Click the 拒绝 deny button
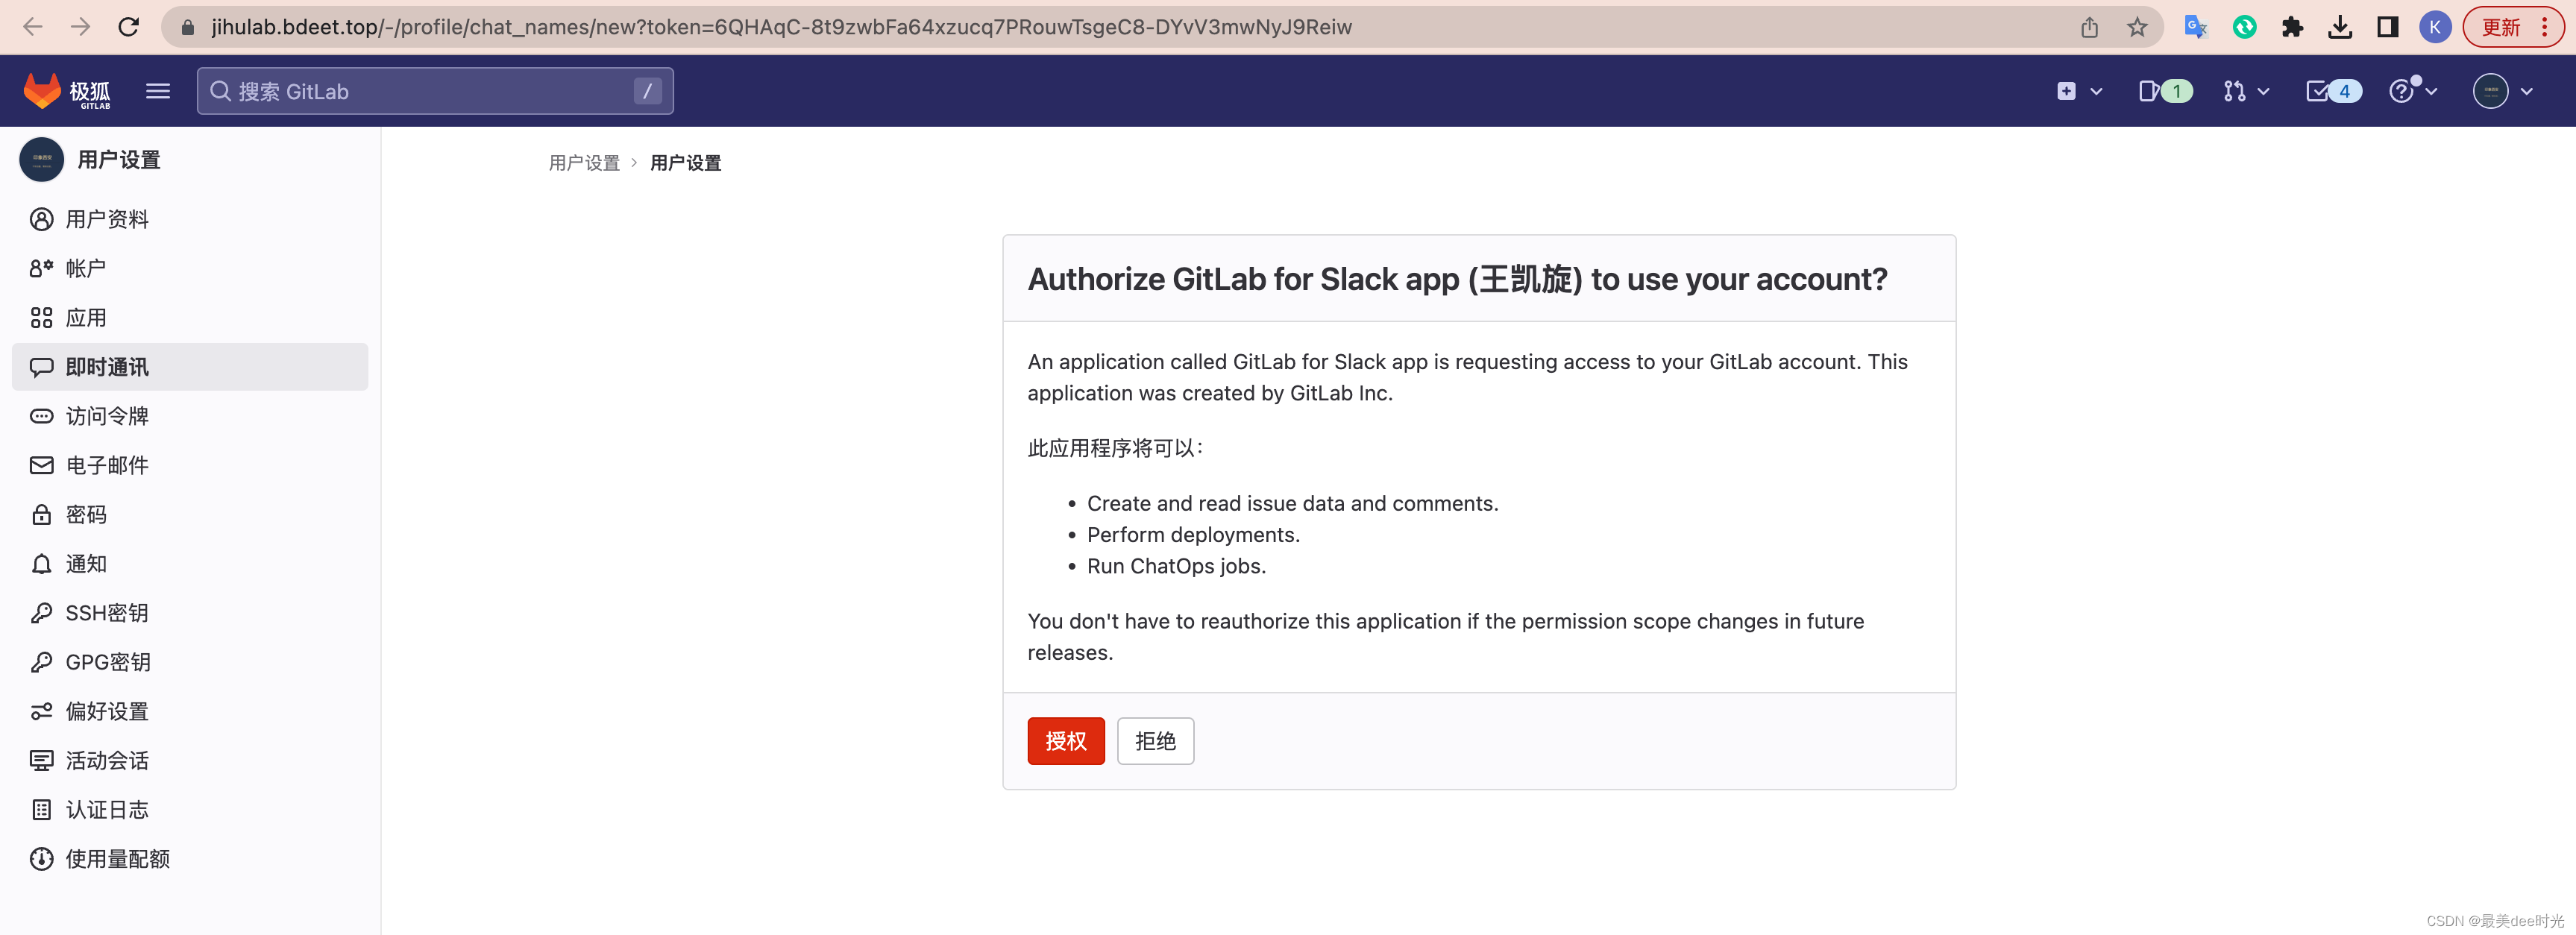2576x935 pixels. point(1155,741)
